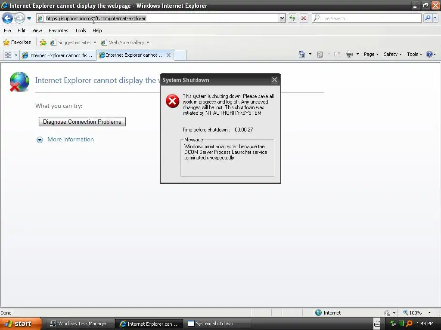This screenshot has width=441, height=330.
Task: Click the network connection tray icon
Action: 393,324
